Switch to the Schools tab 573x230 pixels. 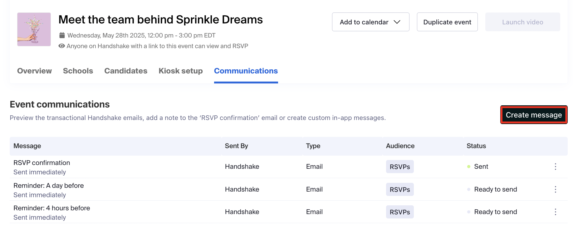tap(78, 71)
